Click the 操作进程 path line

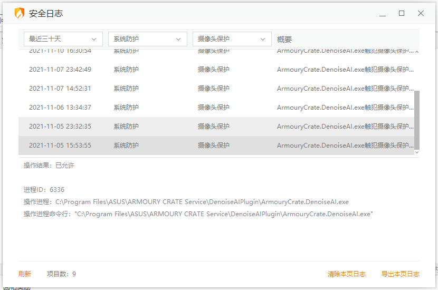point(186,202)
